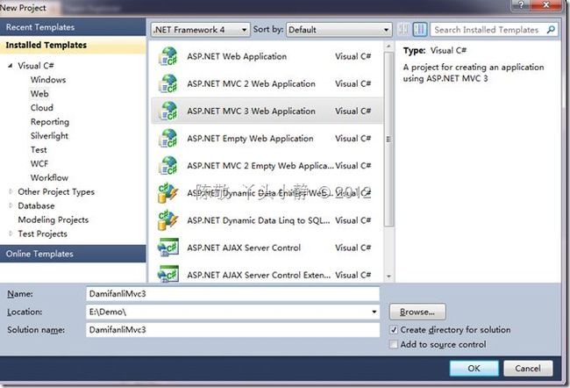Select the Dynamic Data Entities template icon
Screen dimensions: 570x388
click(x=168, y=193)
